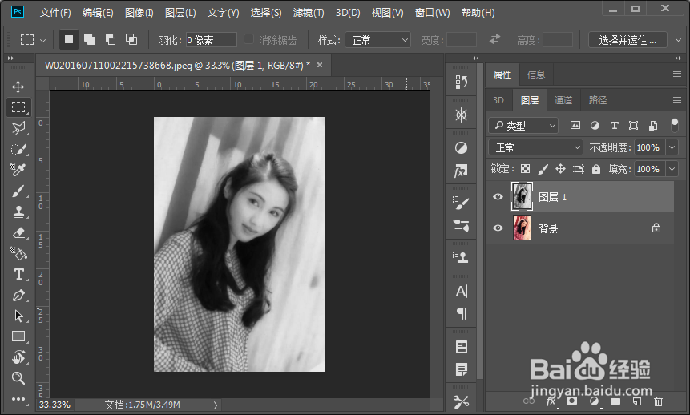Open the Paragraph panel icon
This screenshot has height=415, width=690.
click(461, 313)
